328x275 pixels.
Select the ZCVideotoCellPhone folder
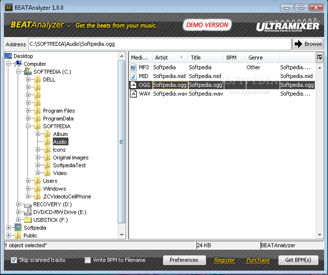click(67, 196)
